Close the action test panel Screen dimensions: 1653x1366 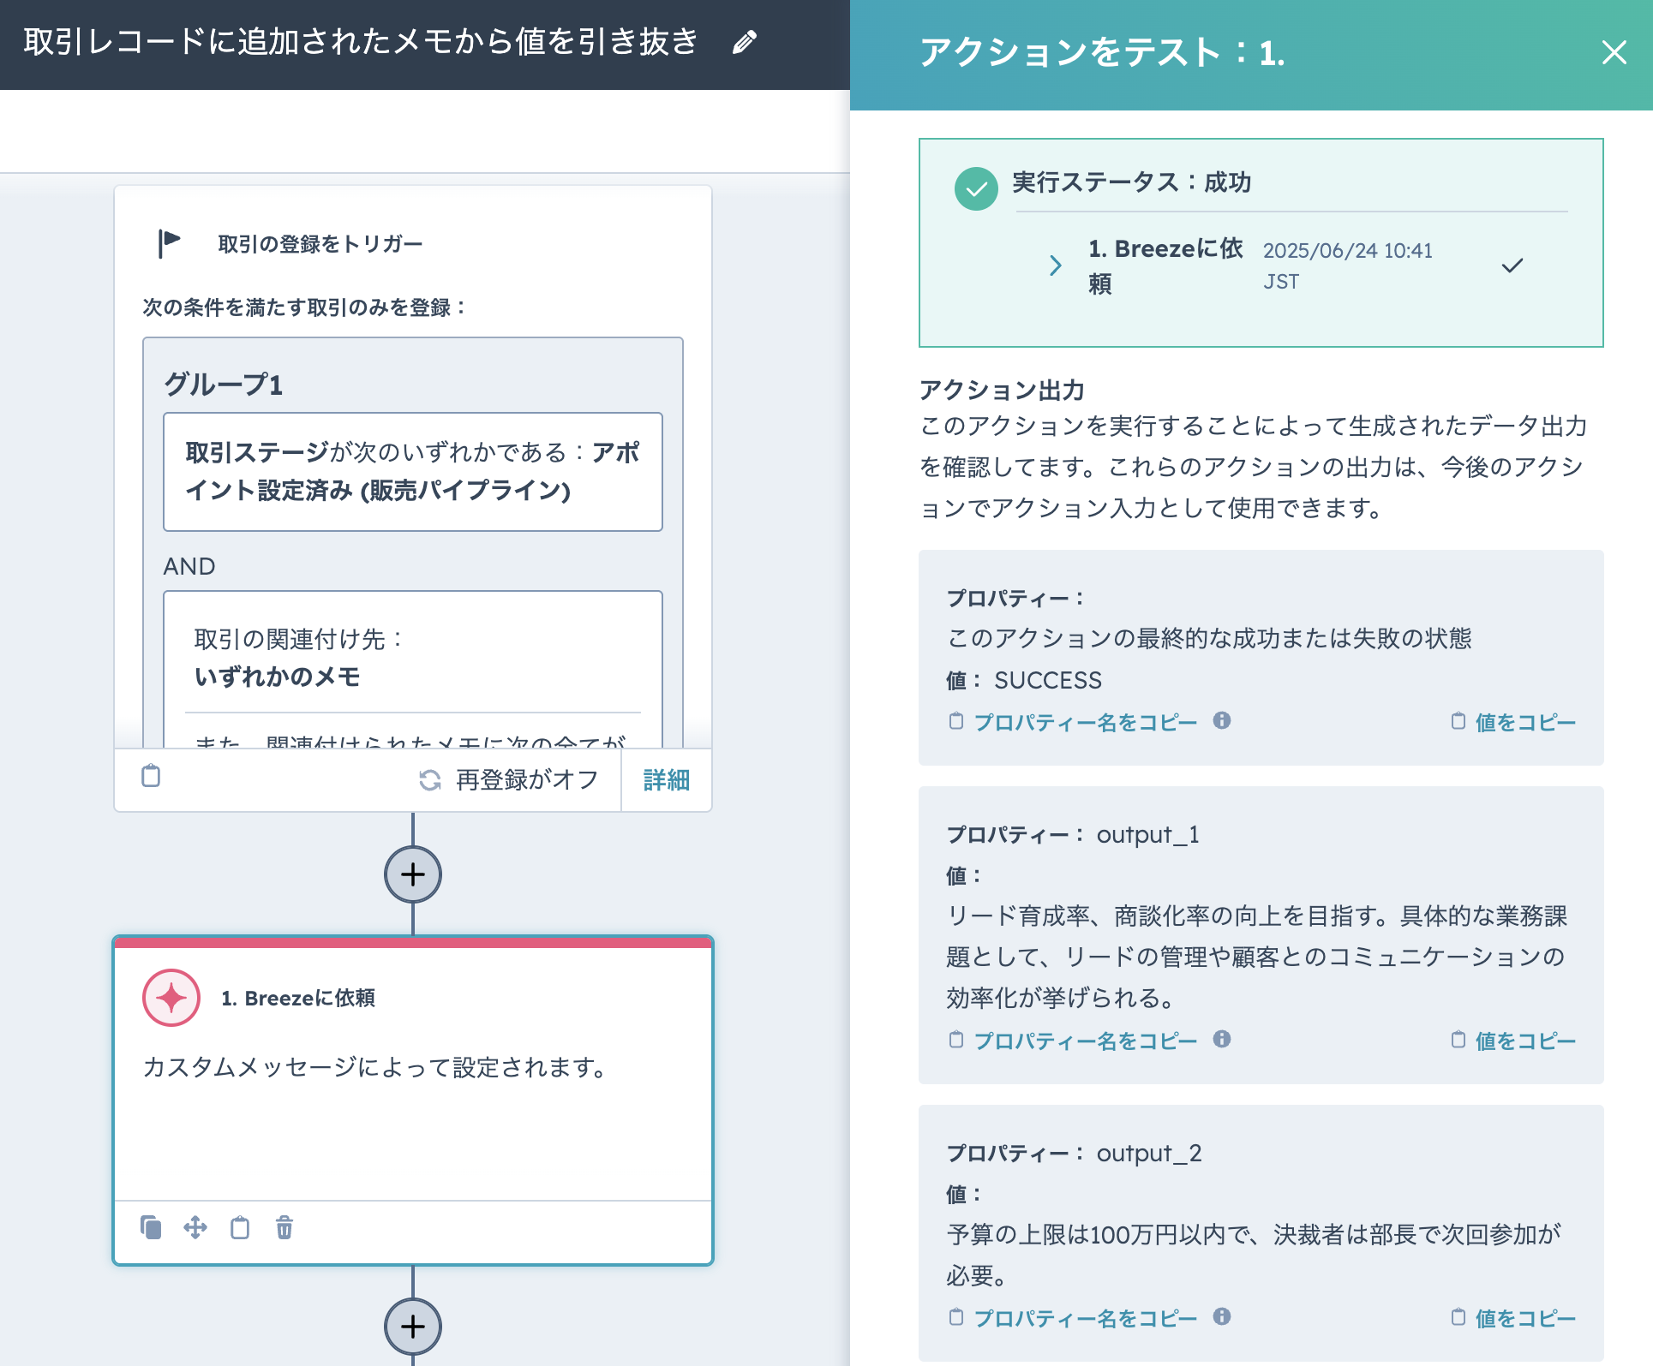pos(1614,53)
